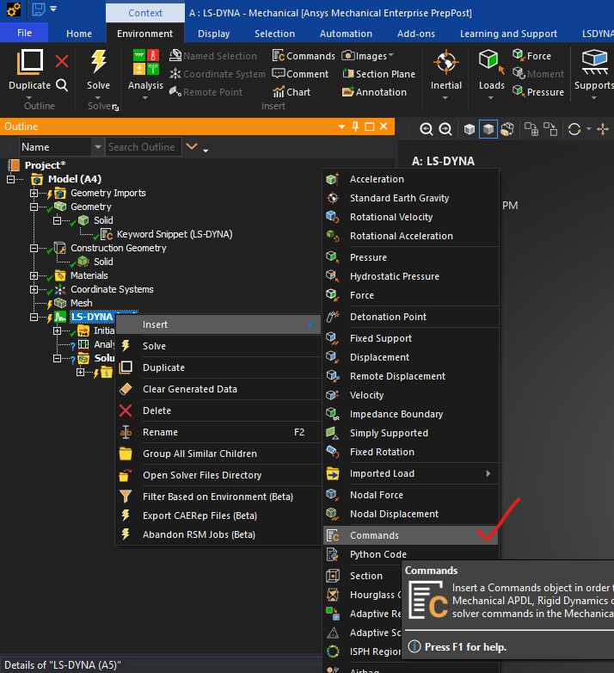Viewport: 614px width, 673px height.
Task: Click the Loads cube icon
Action: [x=491, y=63]
